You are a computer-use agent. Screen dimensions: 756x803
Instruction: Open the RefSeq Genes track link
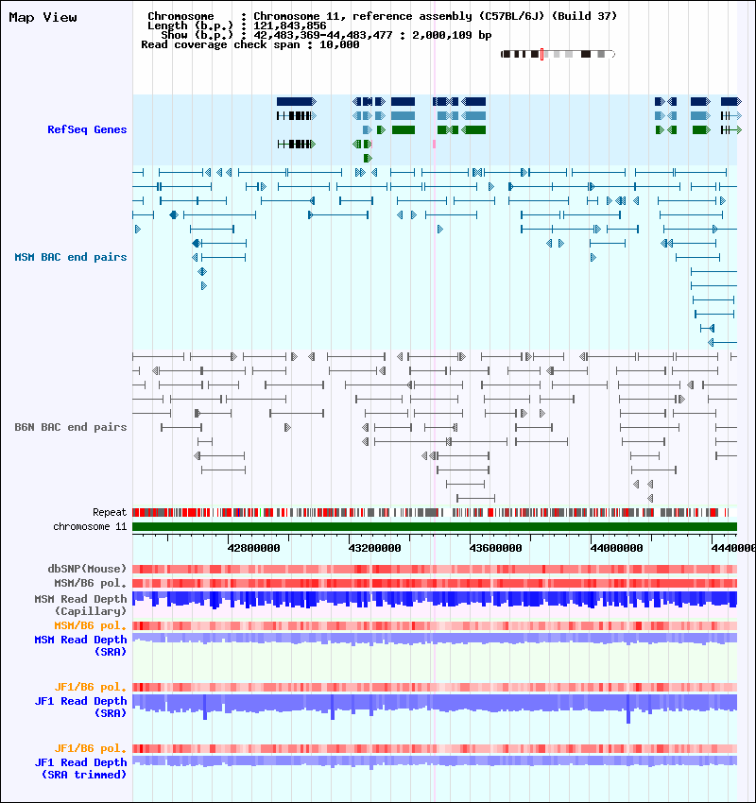(87, 129)
